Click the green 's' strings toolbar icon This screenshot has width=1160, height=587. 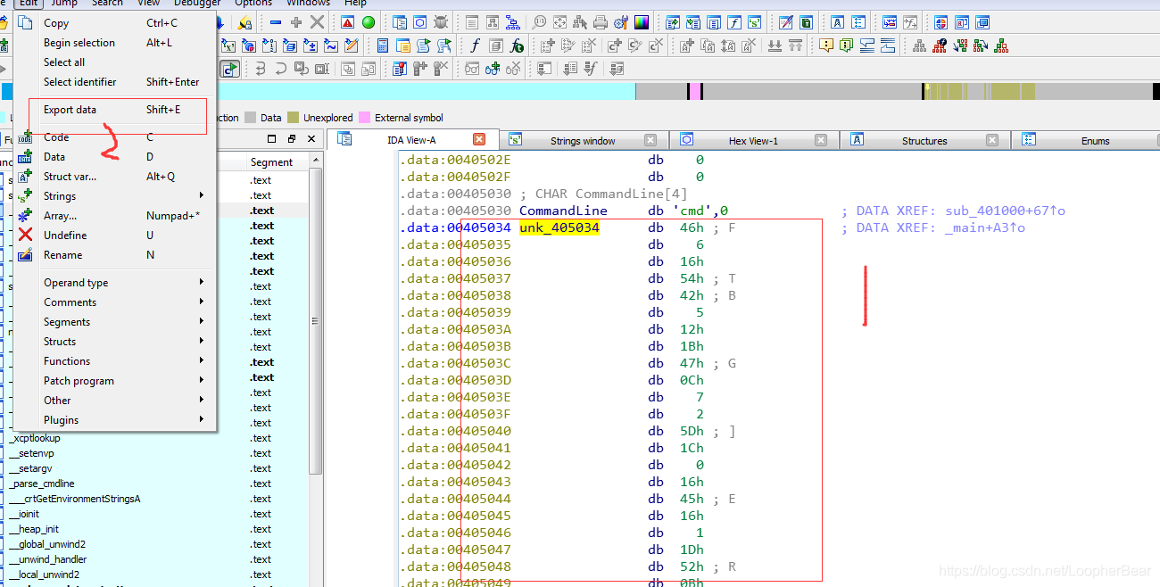point(754,22)
